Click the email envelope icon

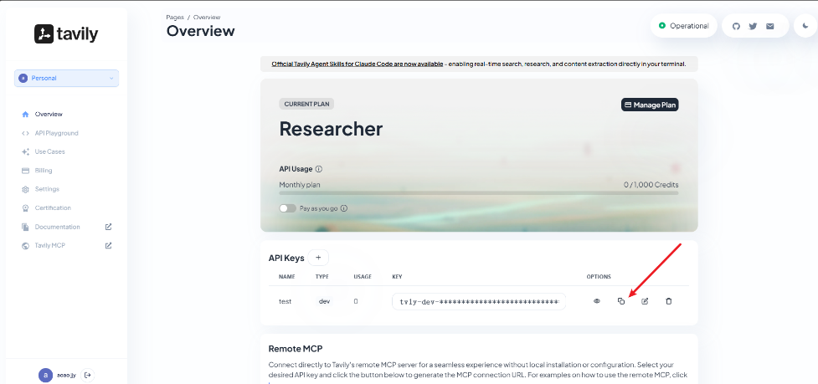(x=770, y=26)
